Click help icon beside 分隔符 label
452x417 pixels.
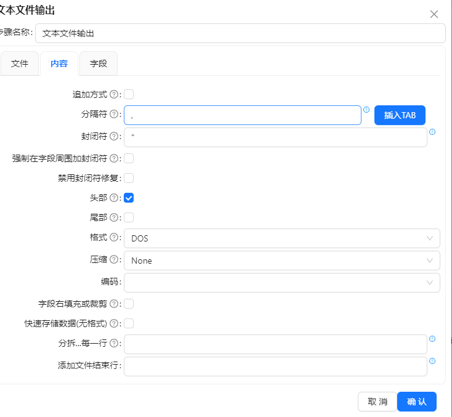(x=113, y=115)
